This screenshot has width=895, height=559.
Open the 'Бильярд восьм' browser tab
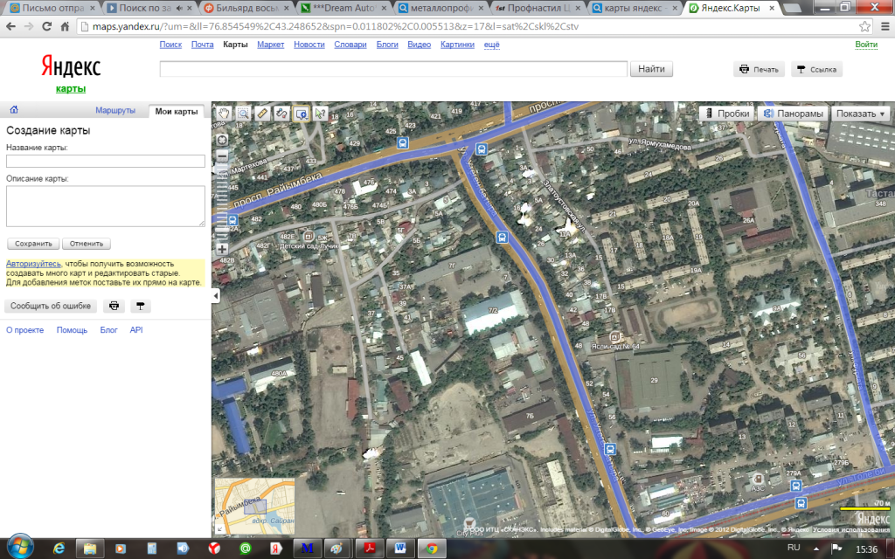[x=247, y=8]
